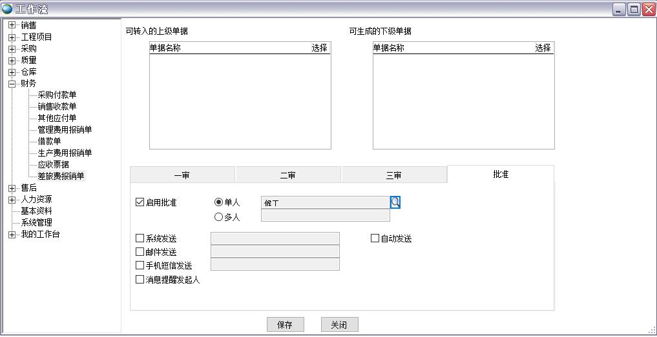Screen dimensions: 657x337
Task: Check 消息提醒发起人 option
Action: coord(140,280)
